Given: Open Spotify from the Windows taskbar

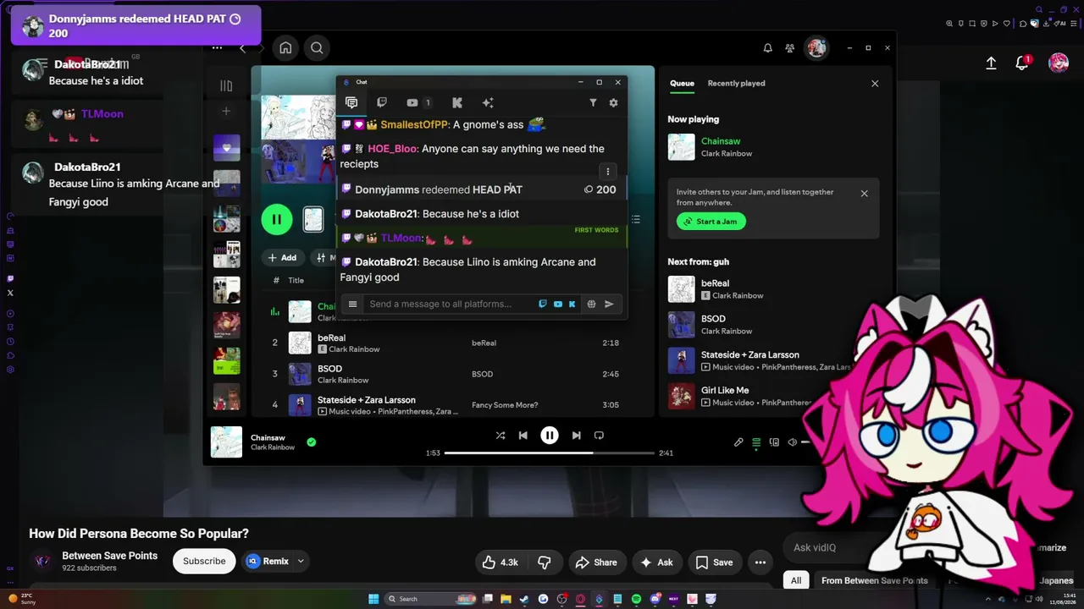Looking at the screenshot, I should 636,599.
